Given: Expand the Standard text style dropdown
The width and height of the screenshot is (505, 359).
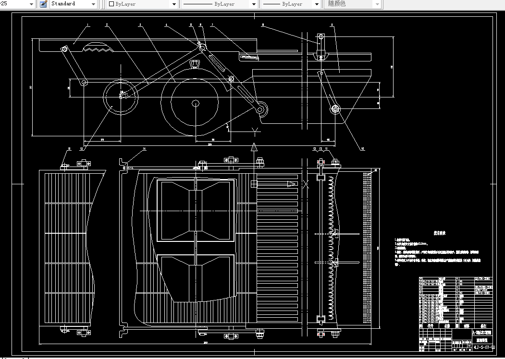Looking at the screenshot, I should (93, 4).
